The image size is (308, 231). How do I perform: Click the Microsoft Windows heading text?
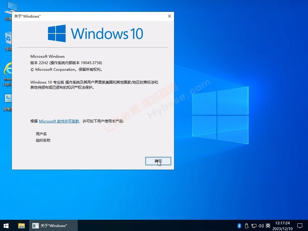click(x=47, y=57)
